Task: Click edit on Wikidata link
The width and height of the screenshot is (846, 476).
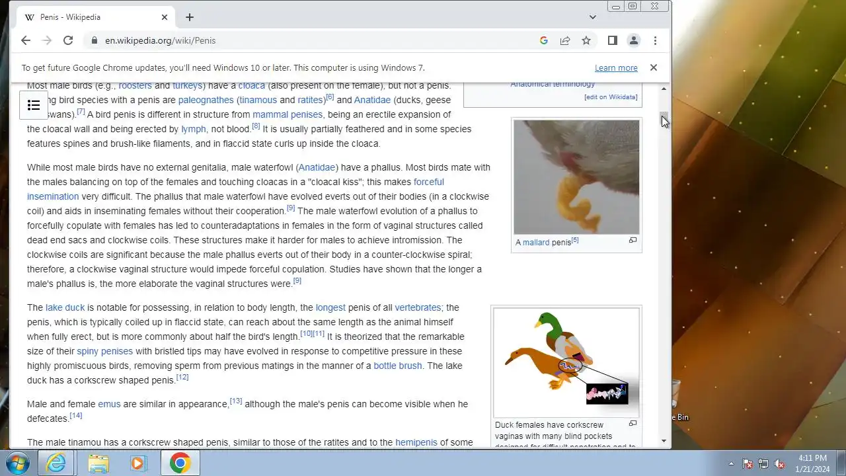Action: click(x=611, y=97)
